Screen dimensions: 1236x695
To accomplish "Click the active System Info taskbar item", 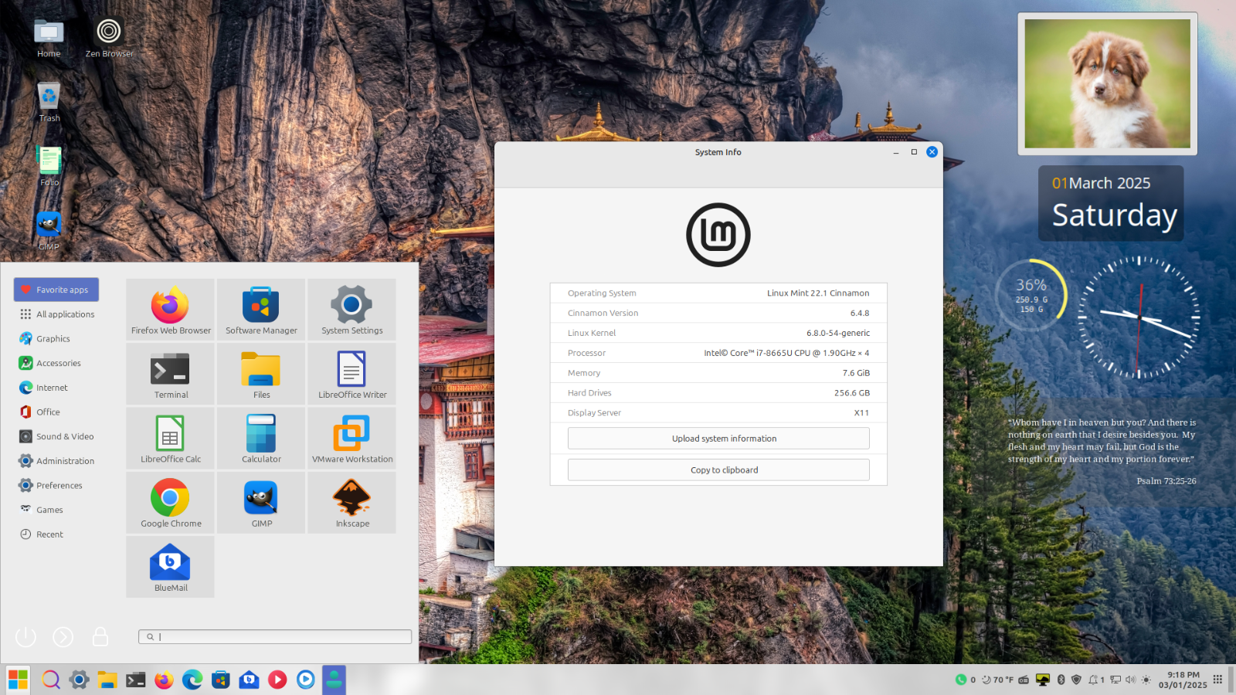I will (x=334, y=680).
